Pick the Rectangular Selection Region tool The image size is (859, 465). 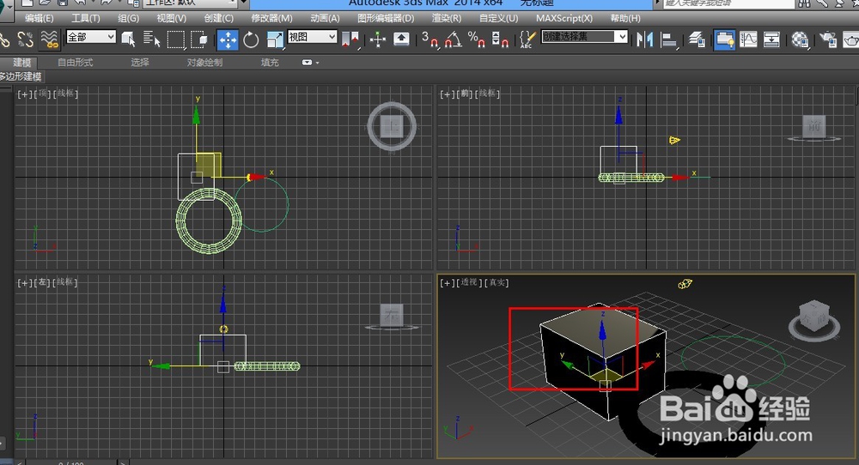point(176,39)
